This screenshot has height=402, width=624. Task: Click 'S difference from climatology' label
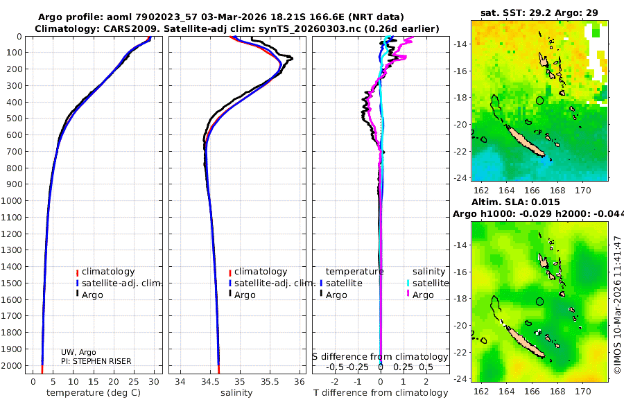click(380, 357)
